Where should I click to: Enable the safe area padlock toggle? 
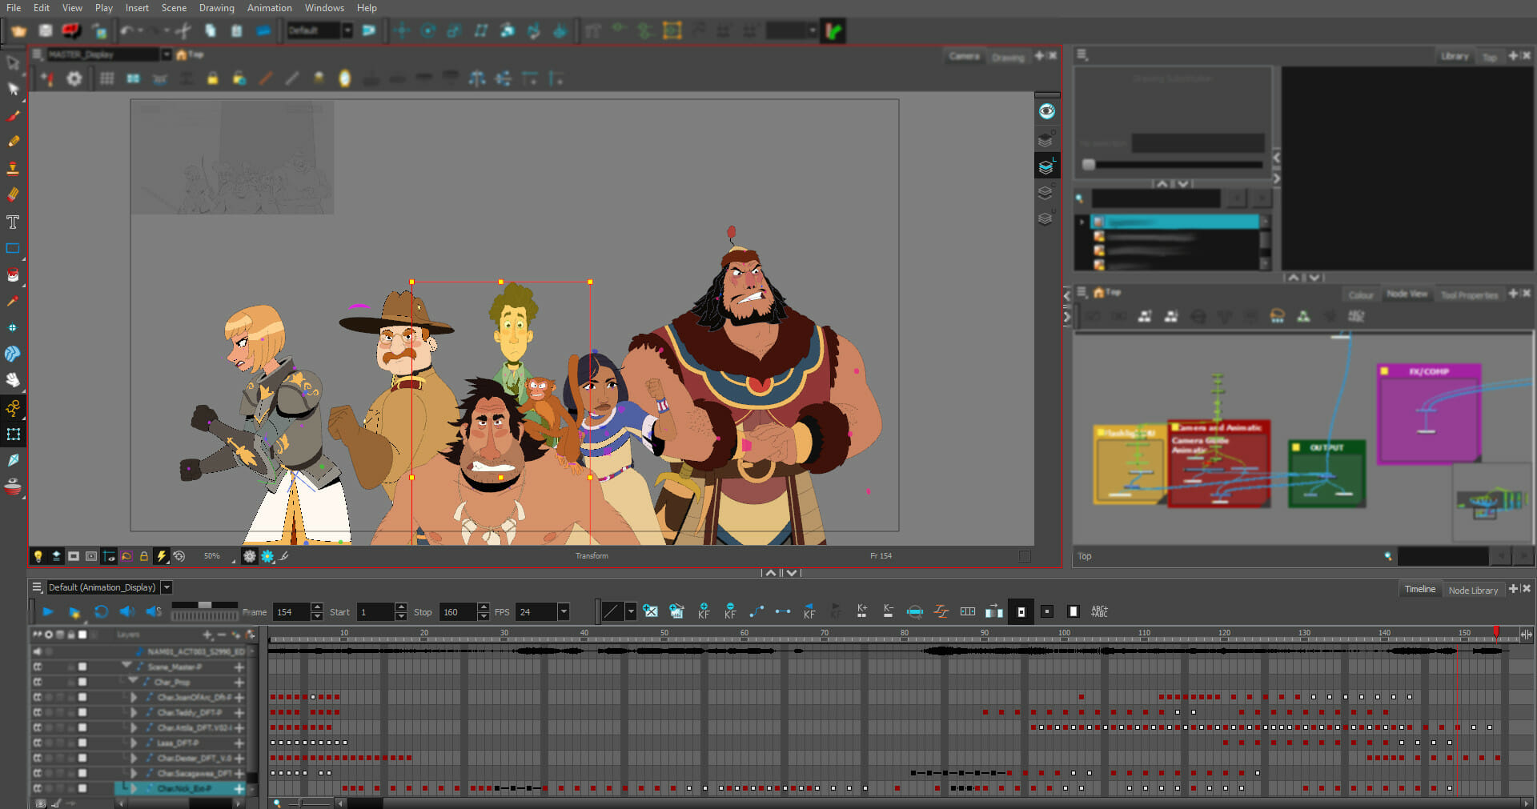(x=144, y=556)
